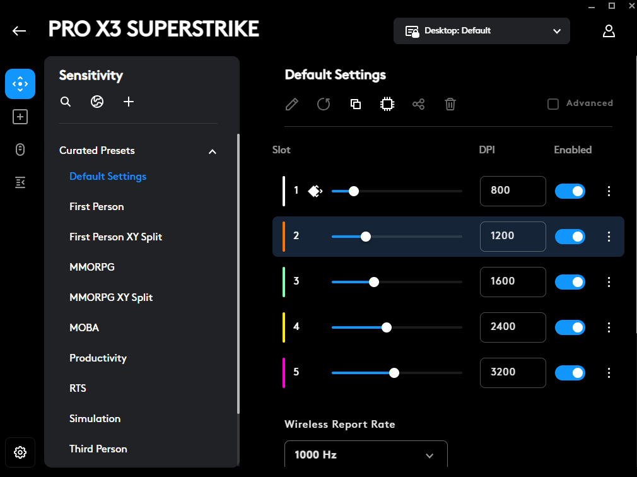Open slot 4 three-dot options menu
The width and height of the screenshot is (637, 477).
click(x=609, y=327)
